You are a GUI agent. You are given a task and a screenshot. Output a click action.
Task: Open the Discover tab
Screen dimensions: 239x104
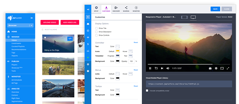pos(116,9)
